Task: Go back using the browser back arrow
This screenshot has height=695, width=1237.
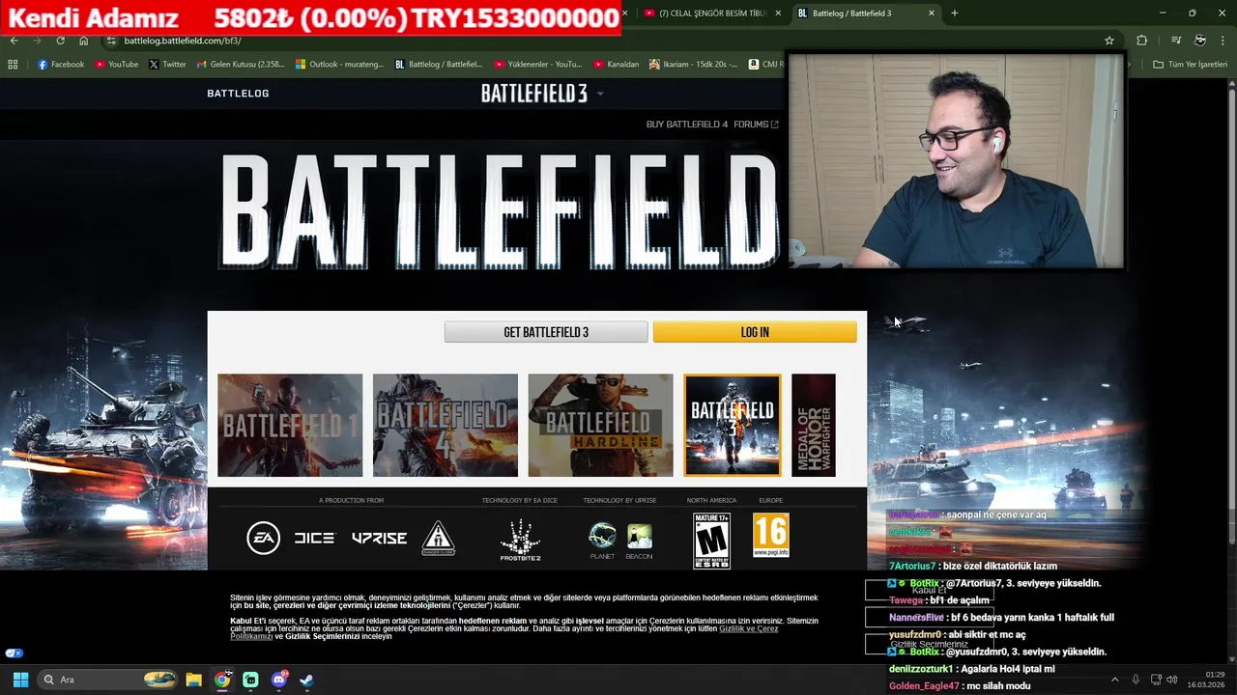Action: (14, 41)
